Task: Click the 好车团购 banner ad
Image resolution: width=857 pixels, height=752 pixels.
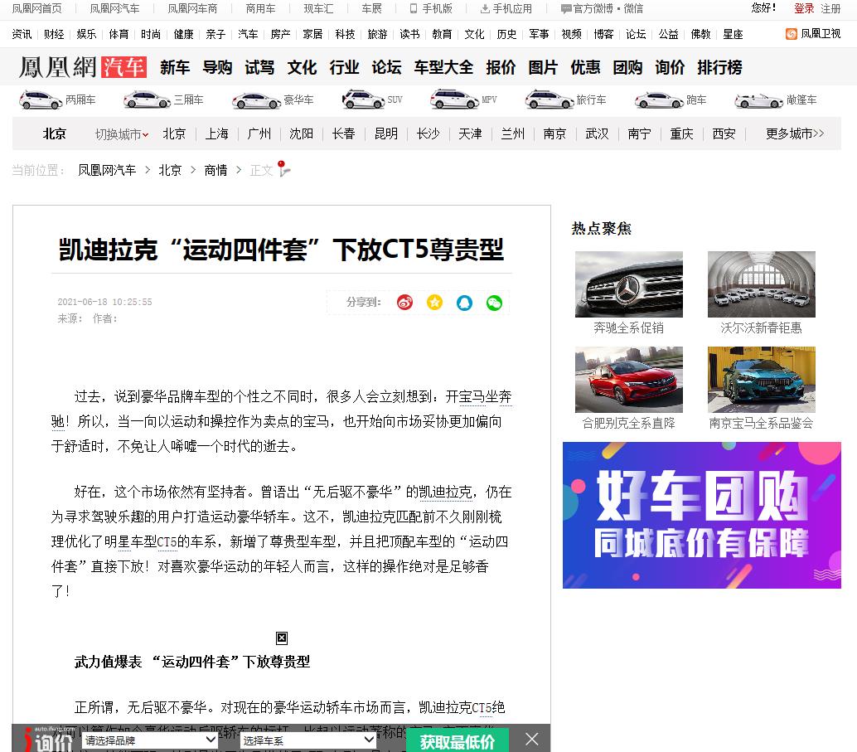Action: [702, 515]
